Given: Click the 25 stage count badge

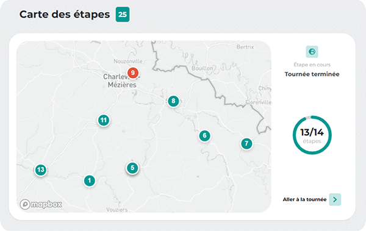Looking at the screenshot, I should [x=123, y=15].
